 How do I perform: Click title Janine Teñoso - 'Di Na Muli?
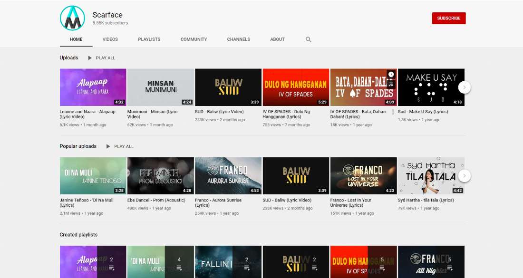[x=87, y=202]
